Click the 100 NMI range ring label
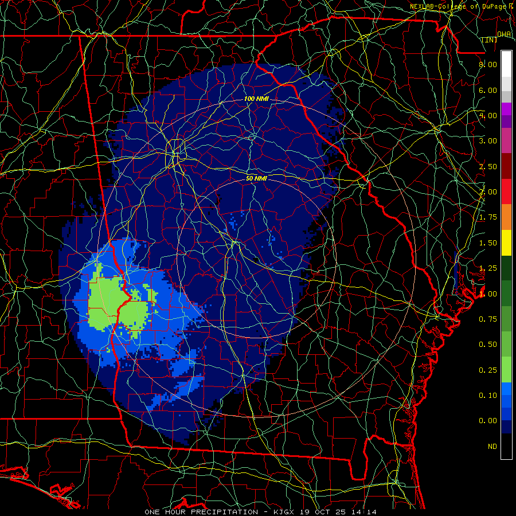516x516 pixels. [256, 99]
